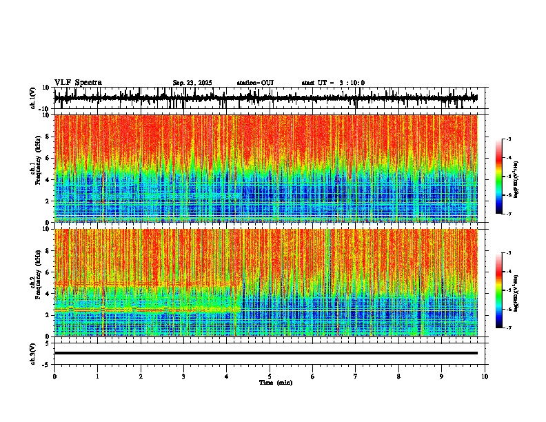Click the thick black ch.3 trace line
The image size is (546, 422).
coord(266,353)
